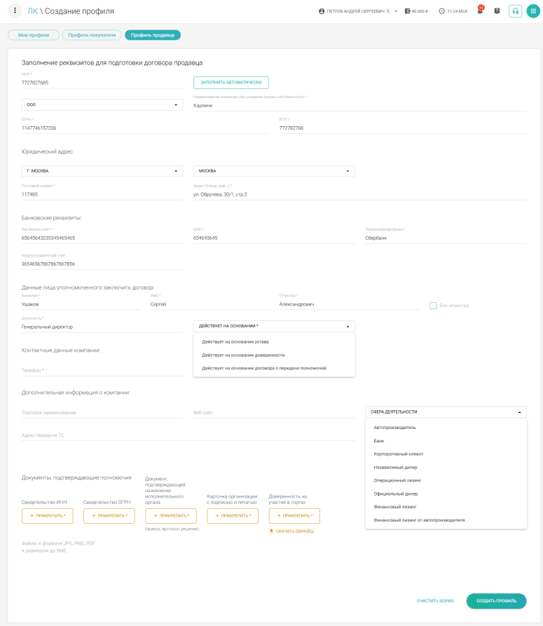Open the three-dot menu in header

pyautogui.click(x=15, y=11)
